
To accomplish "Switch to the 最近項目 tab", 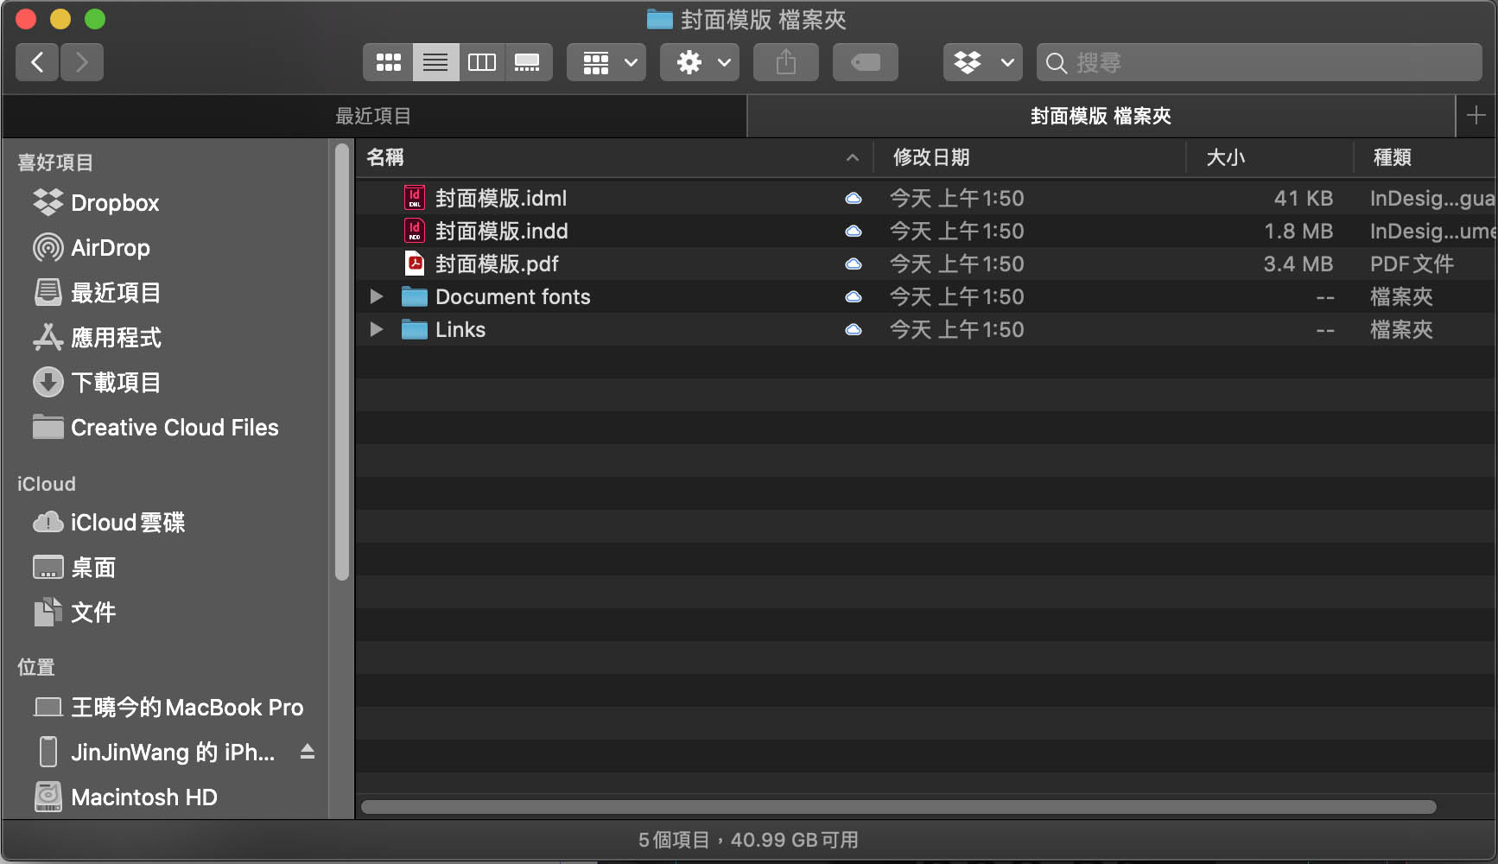I will tap(373, 116).
